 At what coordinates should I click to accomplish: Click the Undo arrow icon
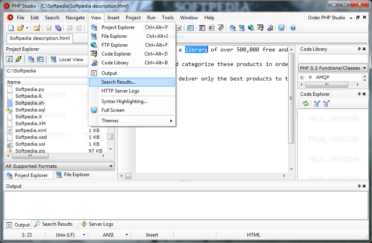click(x=69, y=28)
